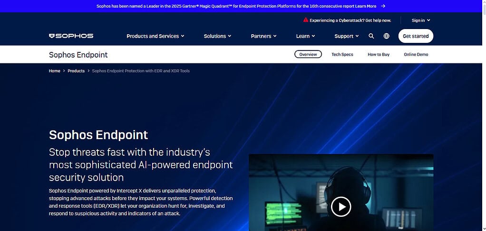Click the video thumbnail of hooded figure

[x=341, y=192]
